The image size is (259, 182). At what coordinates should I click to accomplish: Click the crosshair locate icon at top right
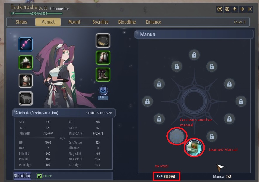point(242,9)
